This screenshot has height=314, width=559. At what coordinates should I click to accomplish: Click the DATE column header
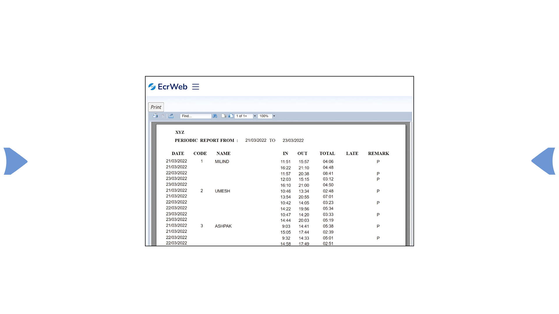click(x=178, y=154)
